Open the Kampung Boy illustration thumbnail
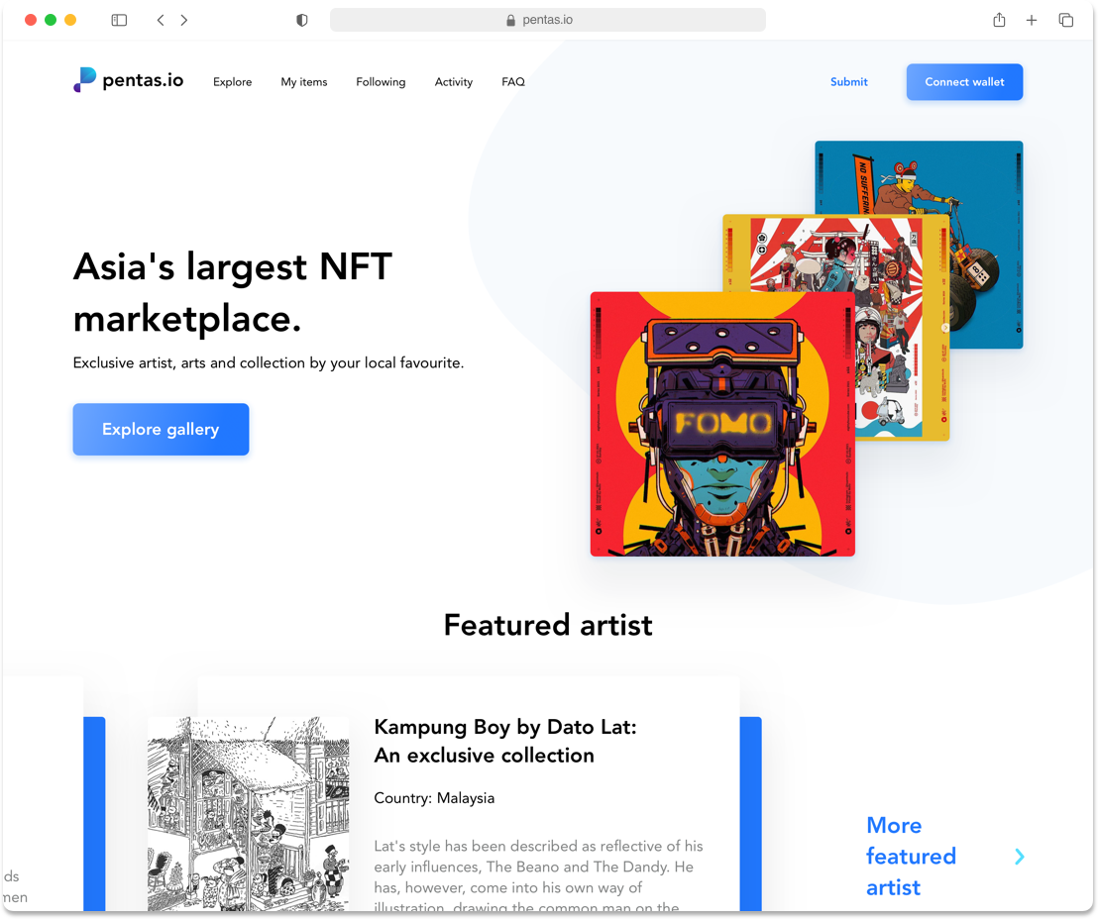 248,813
